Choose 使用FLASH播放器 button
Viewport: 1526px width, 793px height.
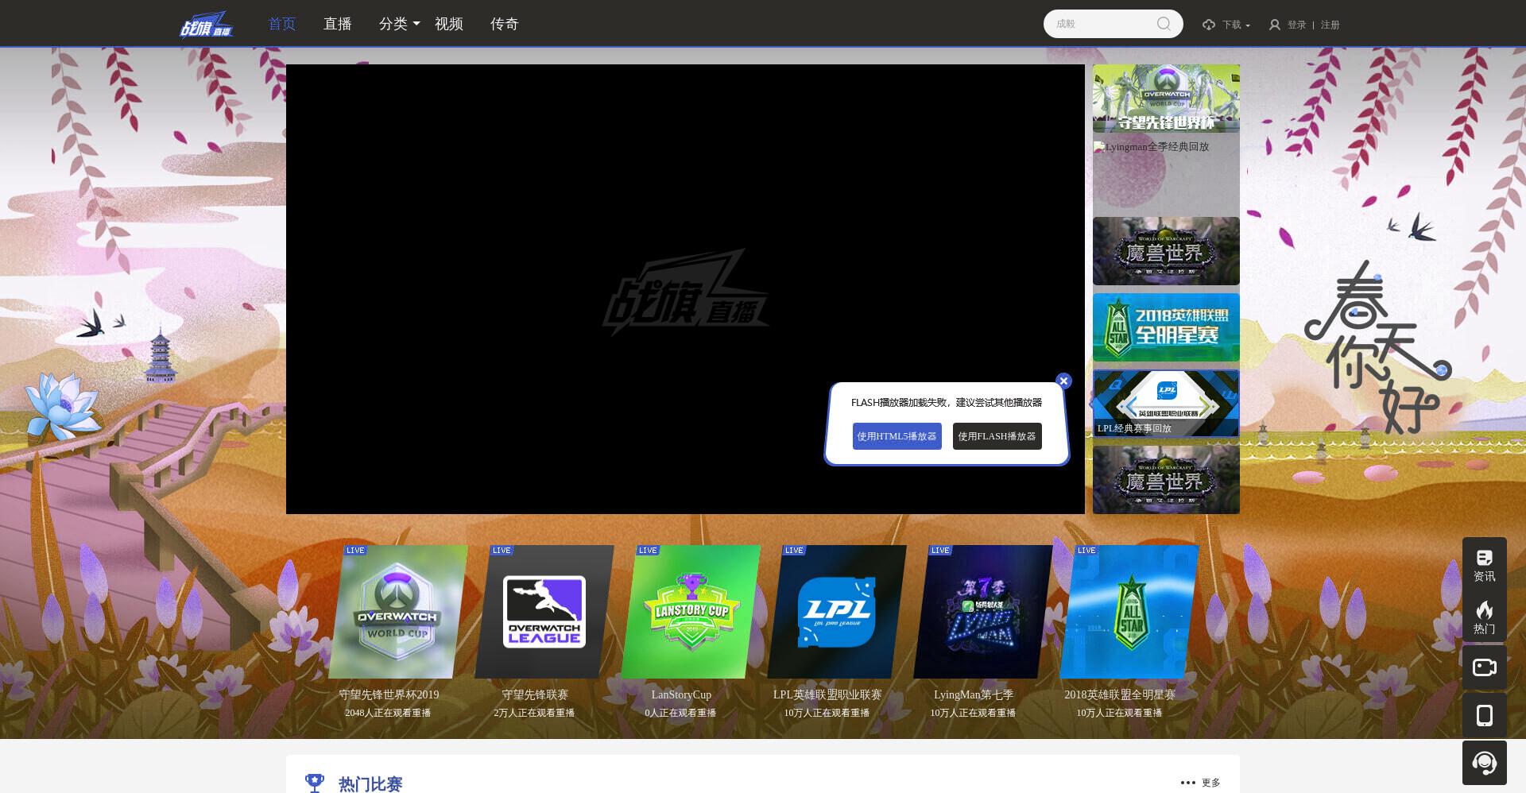[997, 436]
